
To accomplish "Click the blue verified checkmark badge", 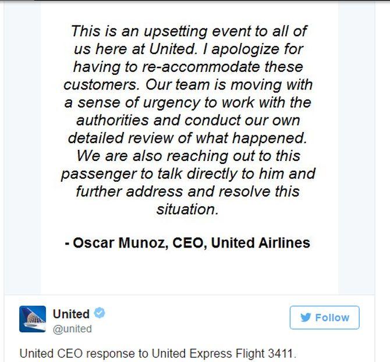I will pos(100,313).
